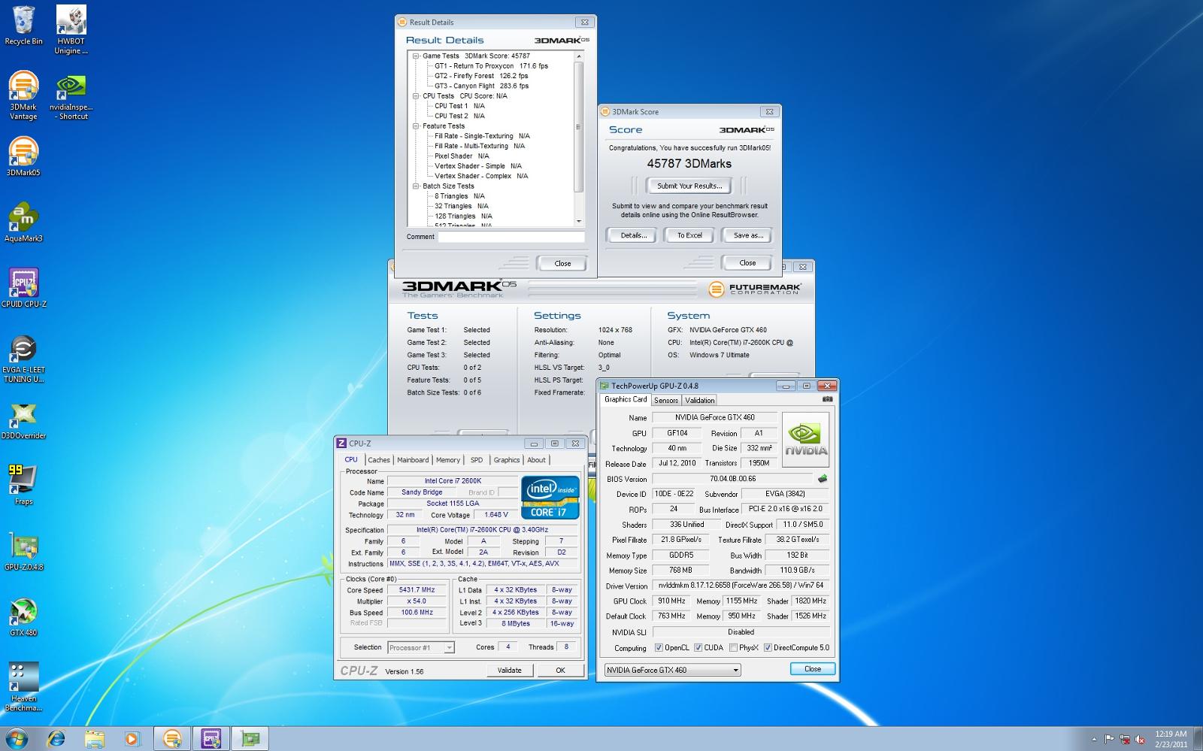1203x751 pixels.
Task: Toggle DirectCompute 5.0 checkbox
Action: [x=768, y=647]
